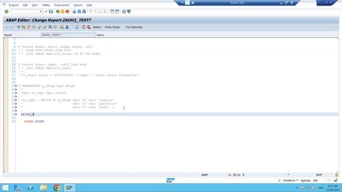Open the command field dropdown arrow

41,12
